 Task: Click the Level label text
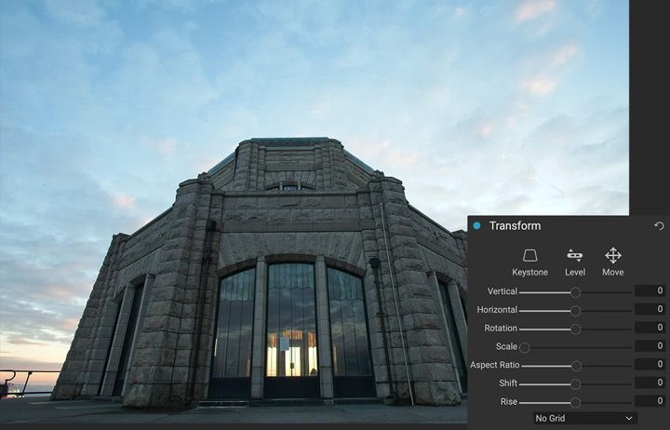point(575,273)
